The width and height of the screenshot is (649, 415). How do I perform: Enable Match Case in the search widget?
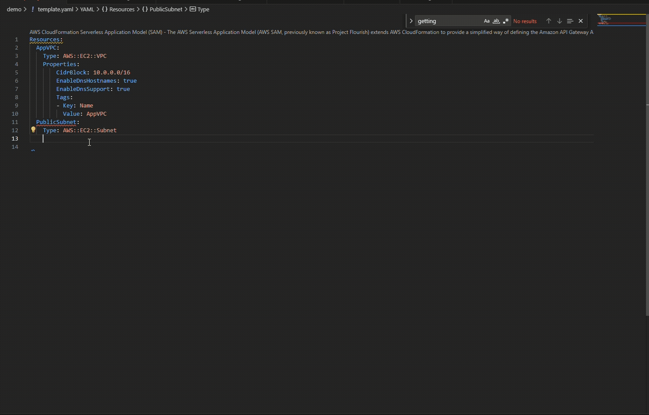[x=487, y=20]
